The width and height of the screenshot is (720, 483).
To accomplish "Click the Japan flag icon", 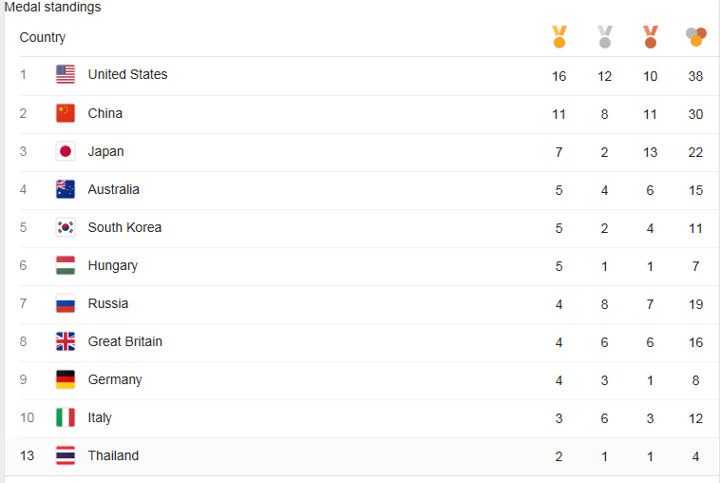I will click(x=66, y=151).
